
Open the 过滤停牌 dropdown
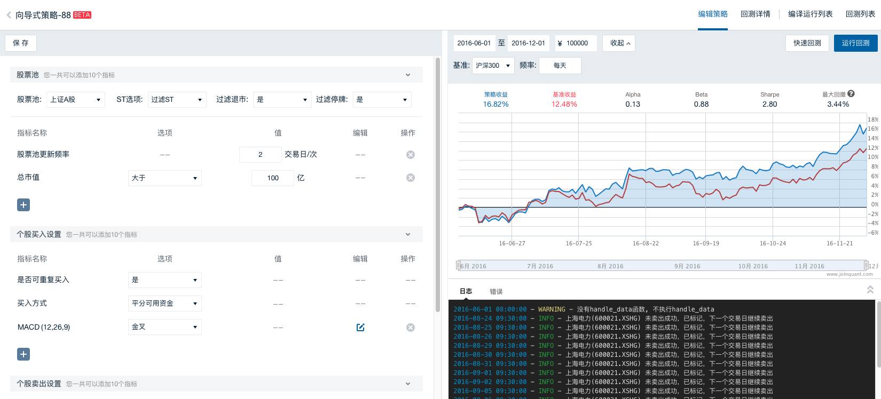click(382, 100)
